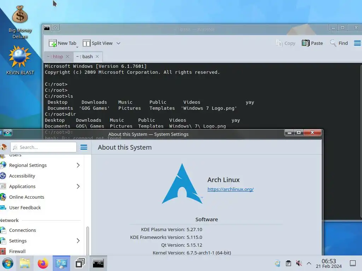This screenshot has height=271, width=362.
Task: Expand the network Settings chevron
Action: (x=78, y=241)
